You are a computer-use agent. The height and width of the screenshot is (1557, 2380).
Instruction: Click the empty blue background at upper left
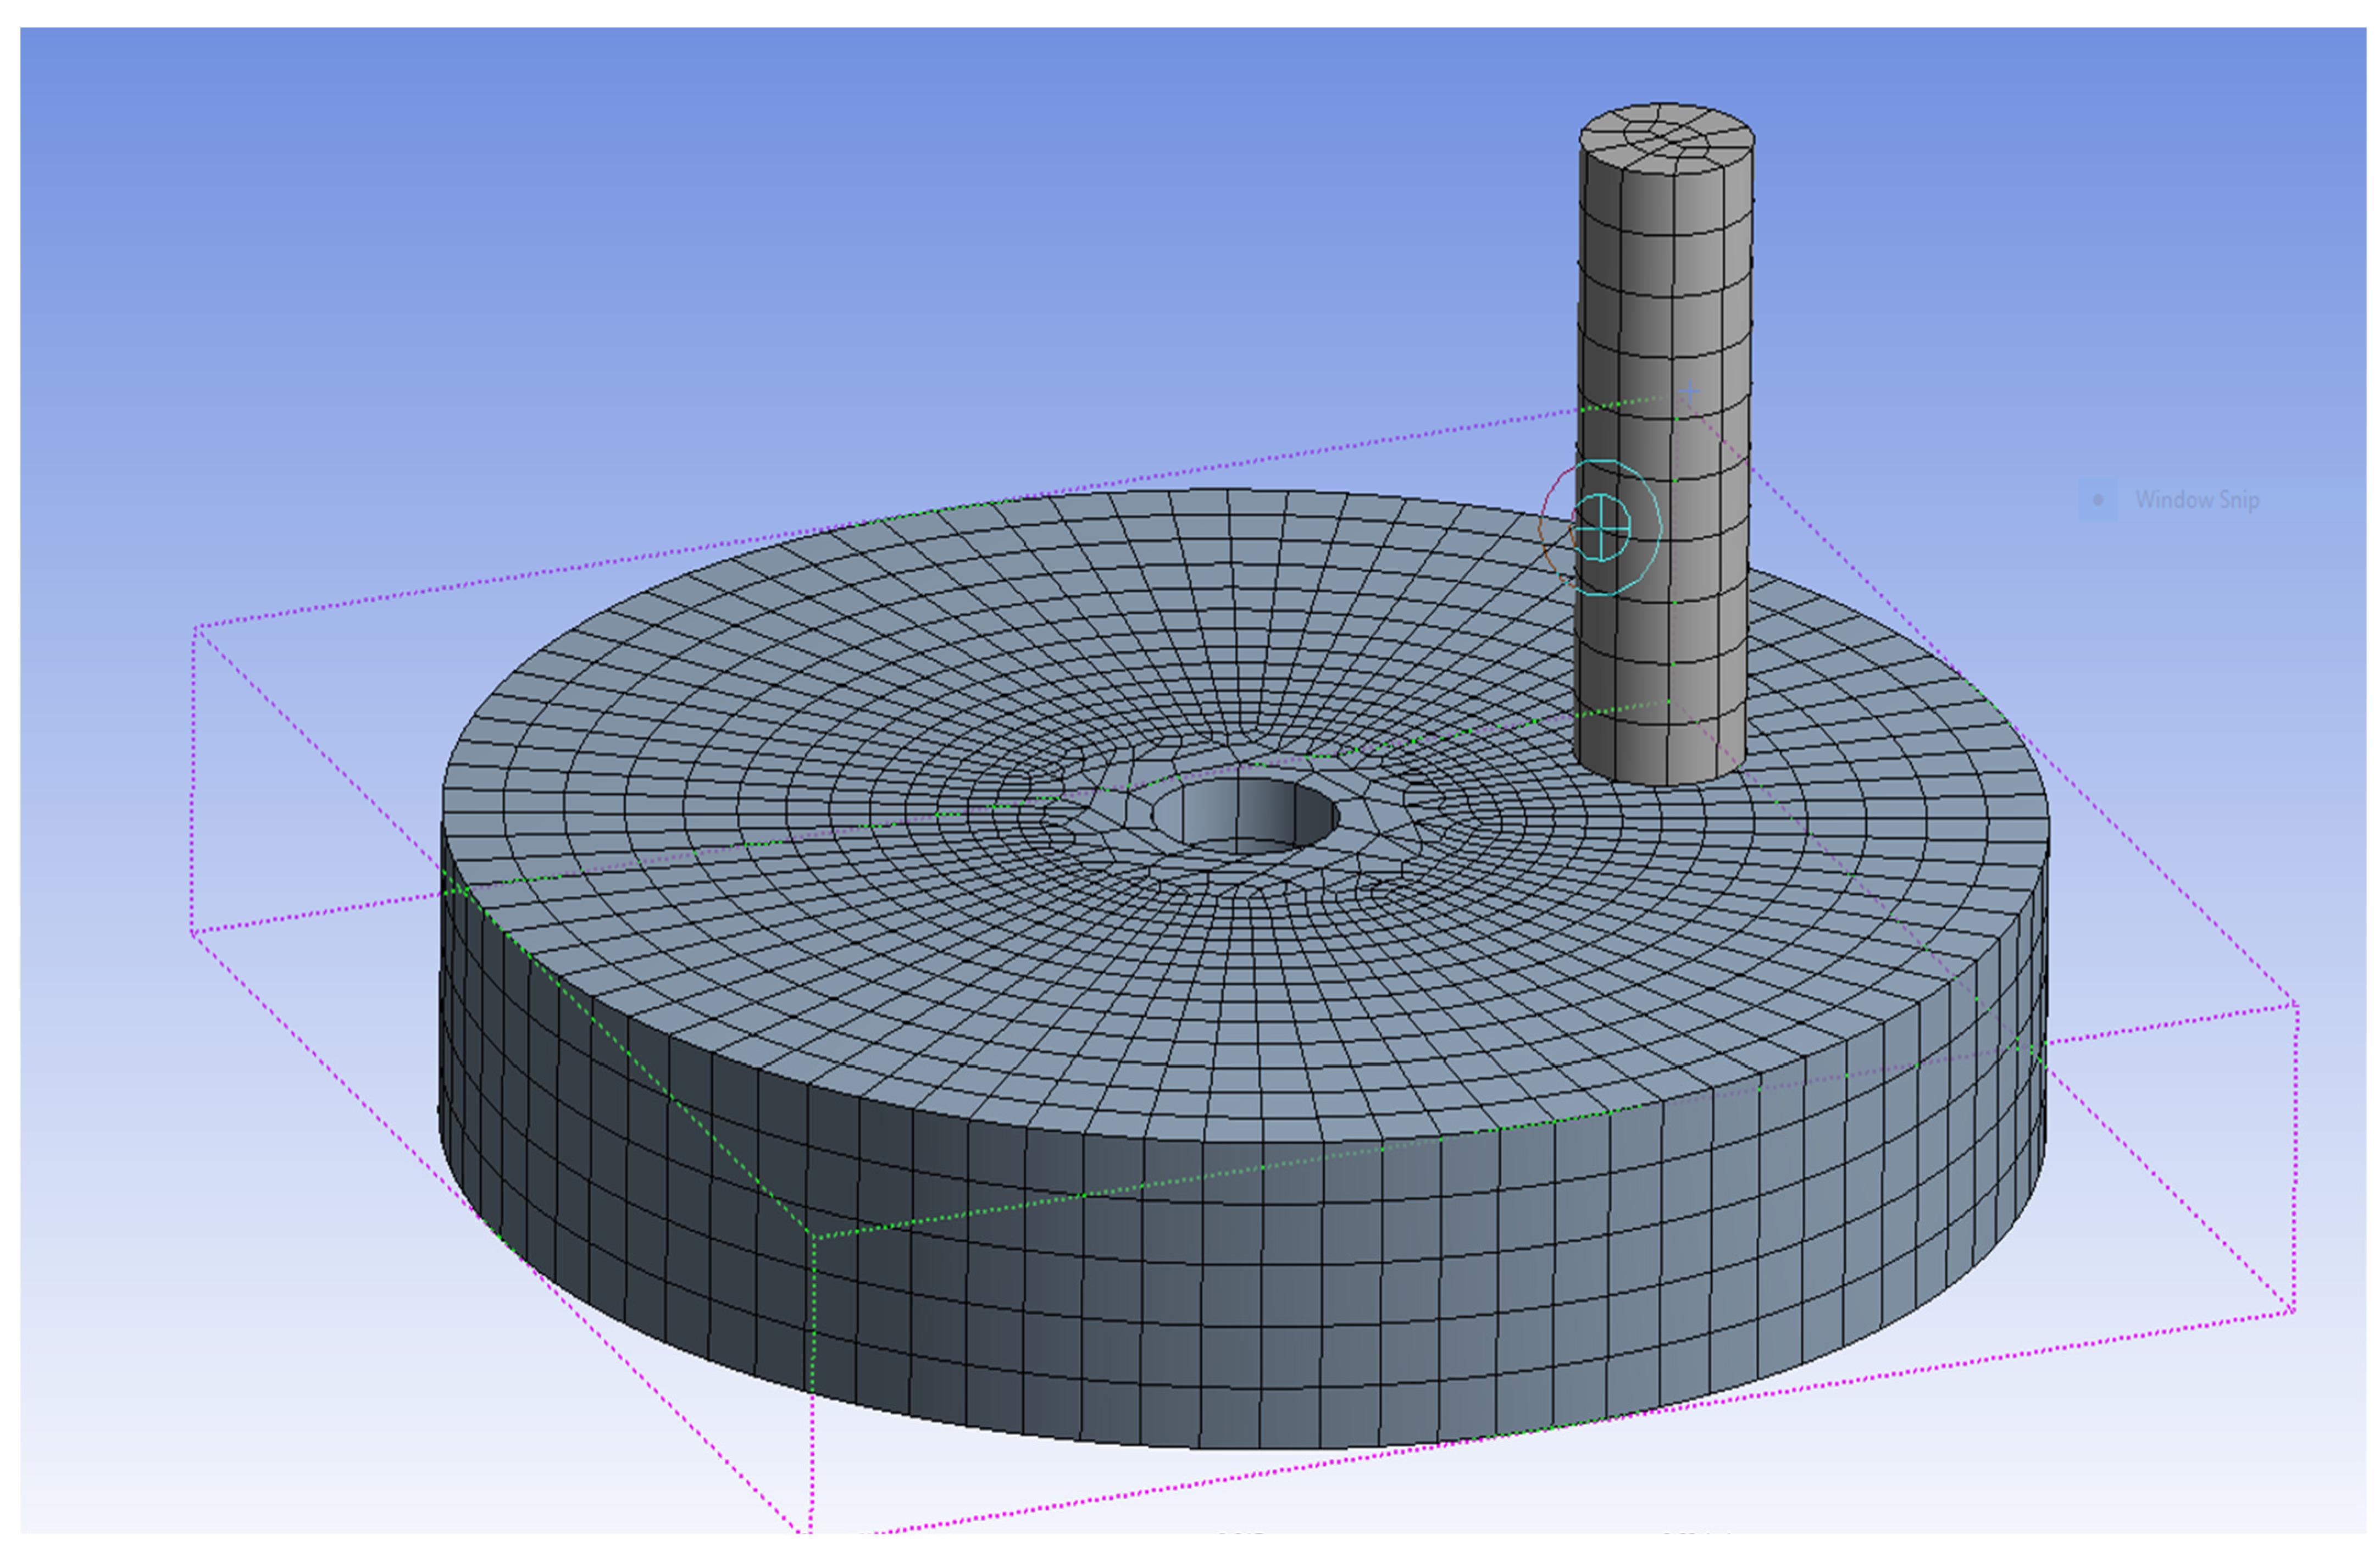(300, 200)
